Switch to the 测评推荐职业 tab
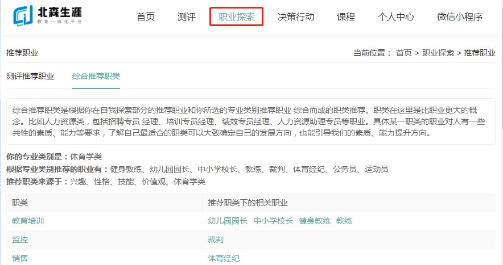This screenshot has height=265, width=503. (x=30, y=76)
